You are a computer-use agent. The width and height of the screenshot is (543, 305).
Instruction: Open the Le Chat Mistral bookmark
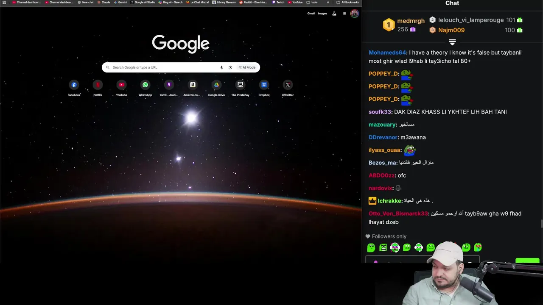tap(198, 2)
